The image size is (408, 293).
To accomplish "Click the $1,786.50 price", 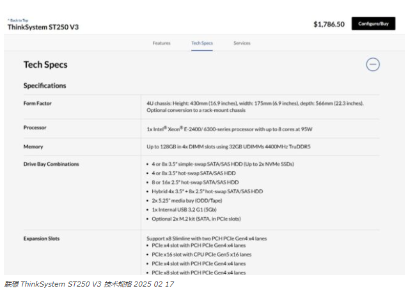I will 329,24.
